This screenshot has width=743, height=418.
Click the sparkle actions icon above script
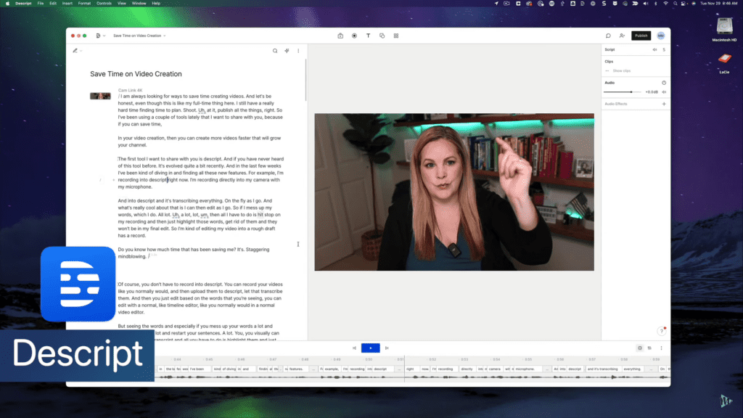tap(287, 51)
